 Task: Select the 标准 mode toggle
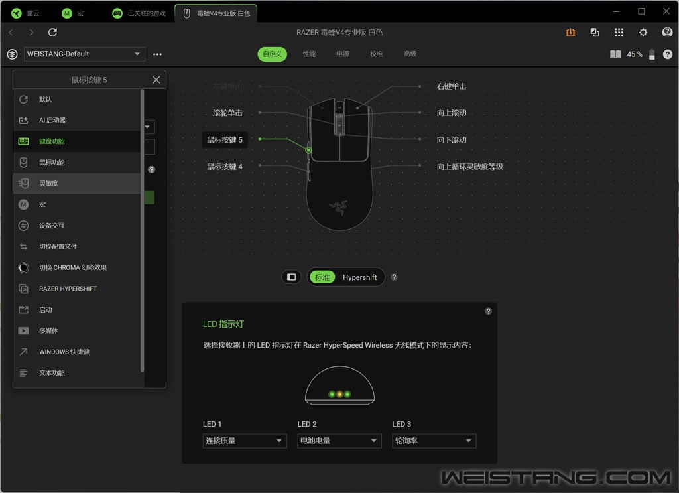(x=323, y=277)
